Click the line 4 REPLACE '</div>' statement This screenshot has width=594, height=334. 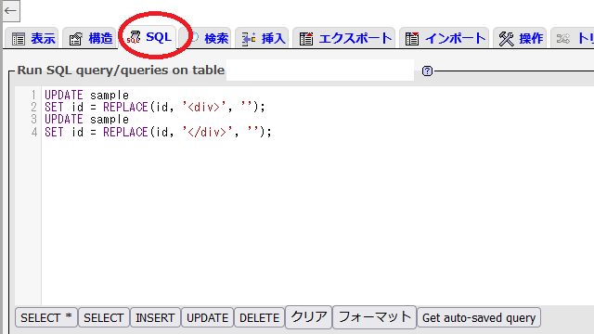pos(158,132)
